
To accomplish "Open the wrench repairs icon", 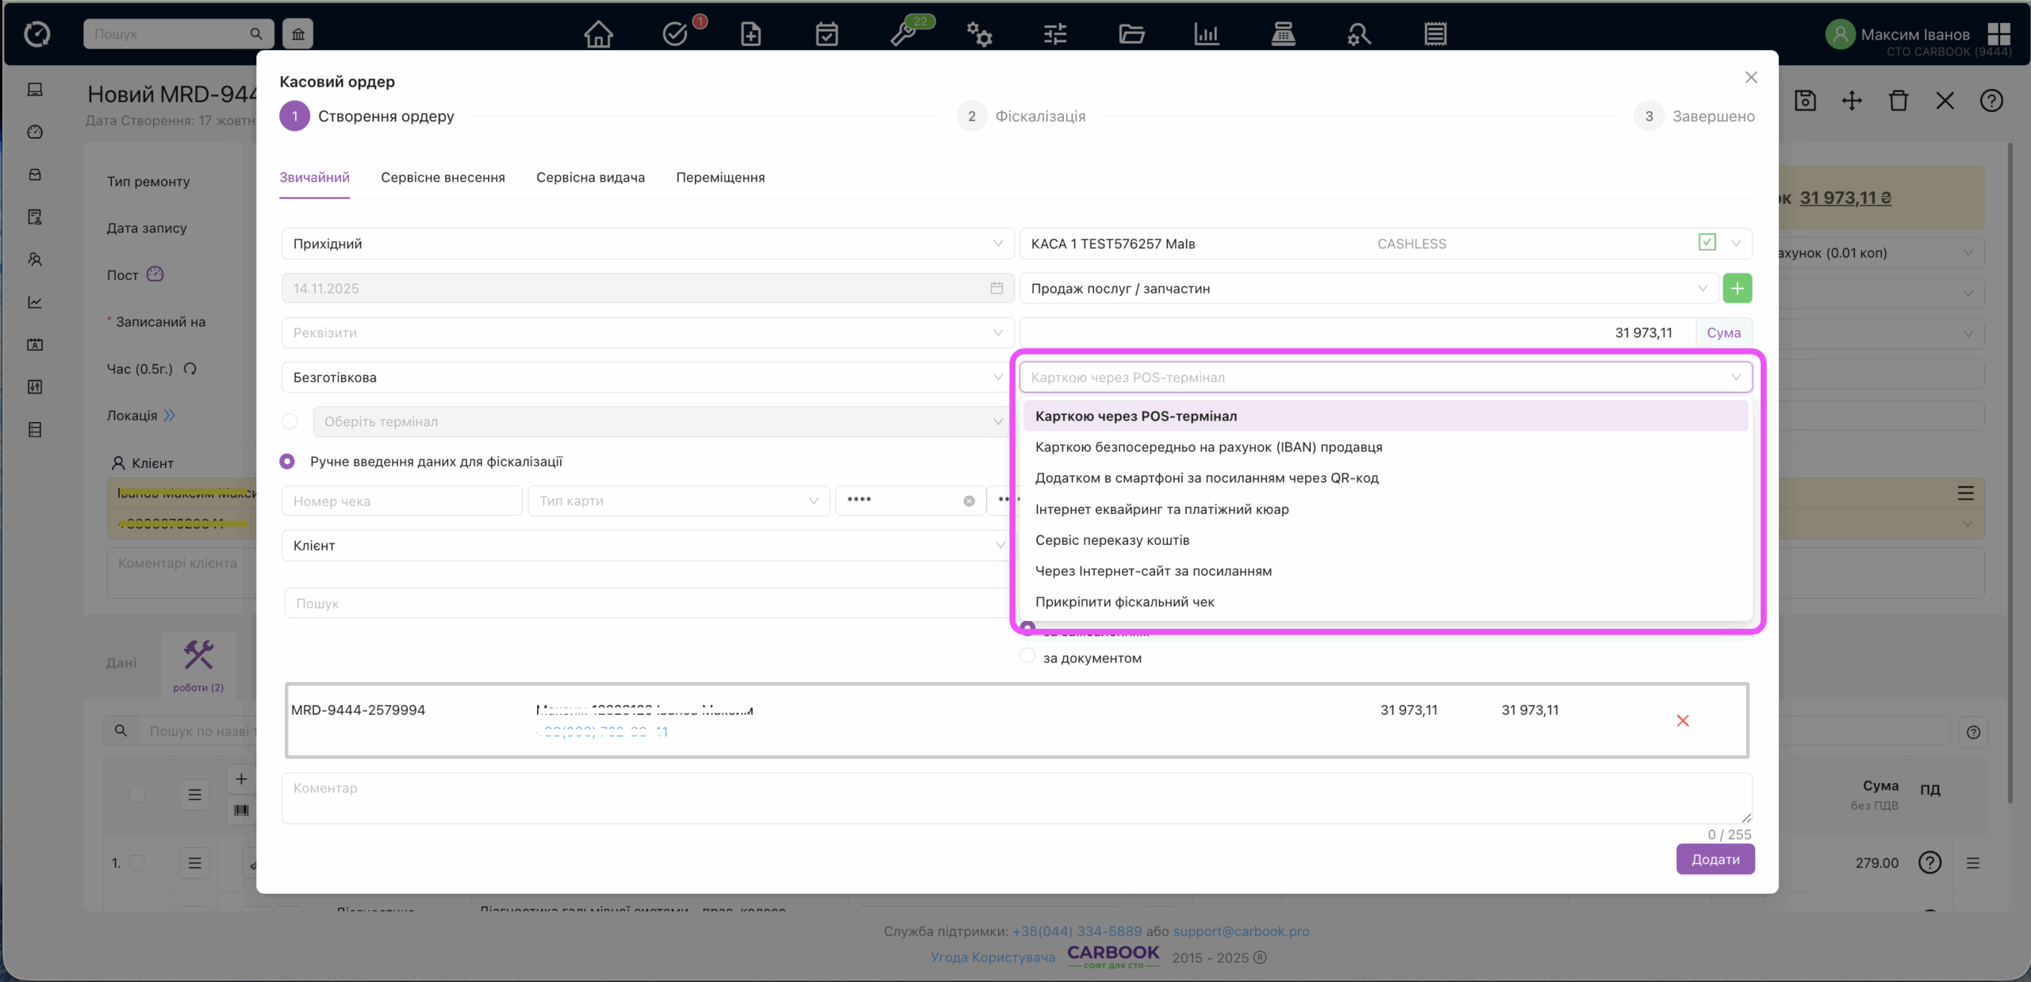I will (x=903, y=34).
